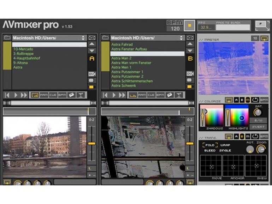The image size is (272, 204).
Task: Play channel A clip
Action: click(x=16, y=95)
